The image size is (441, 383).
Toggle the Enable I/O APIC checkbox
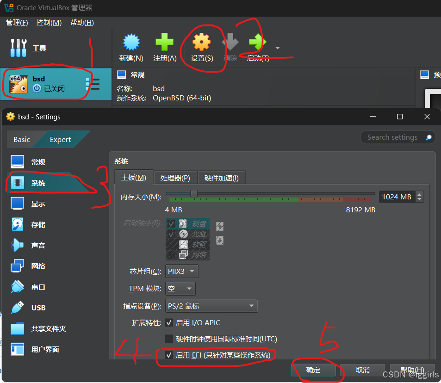(x=169, y=322)
